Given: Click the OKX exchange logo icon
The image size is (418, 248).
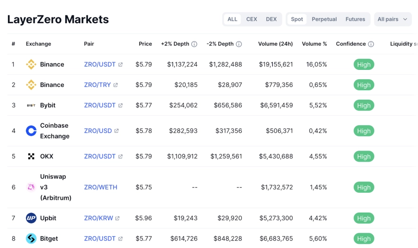Looking at the screenshot, I should click(x=31, y=156).
